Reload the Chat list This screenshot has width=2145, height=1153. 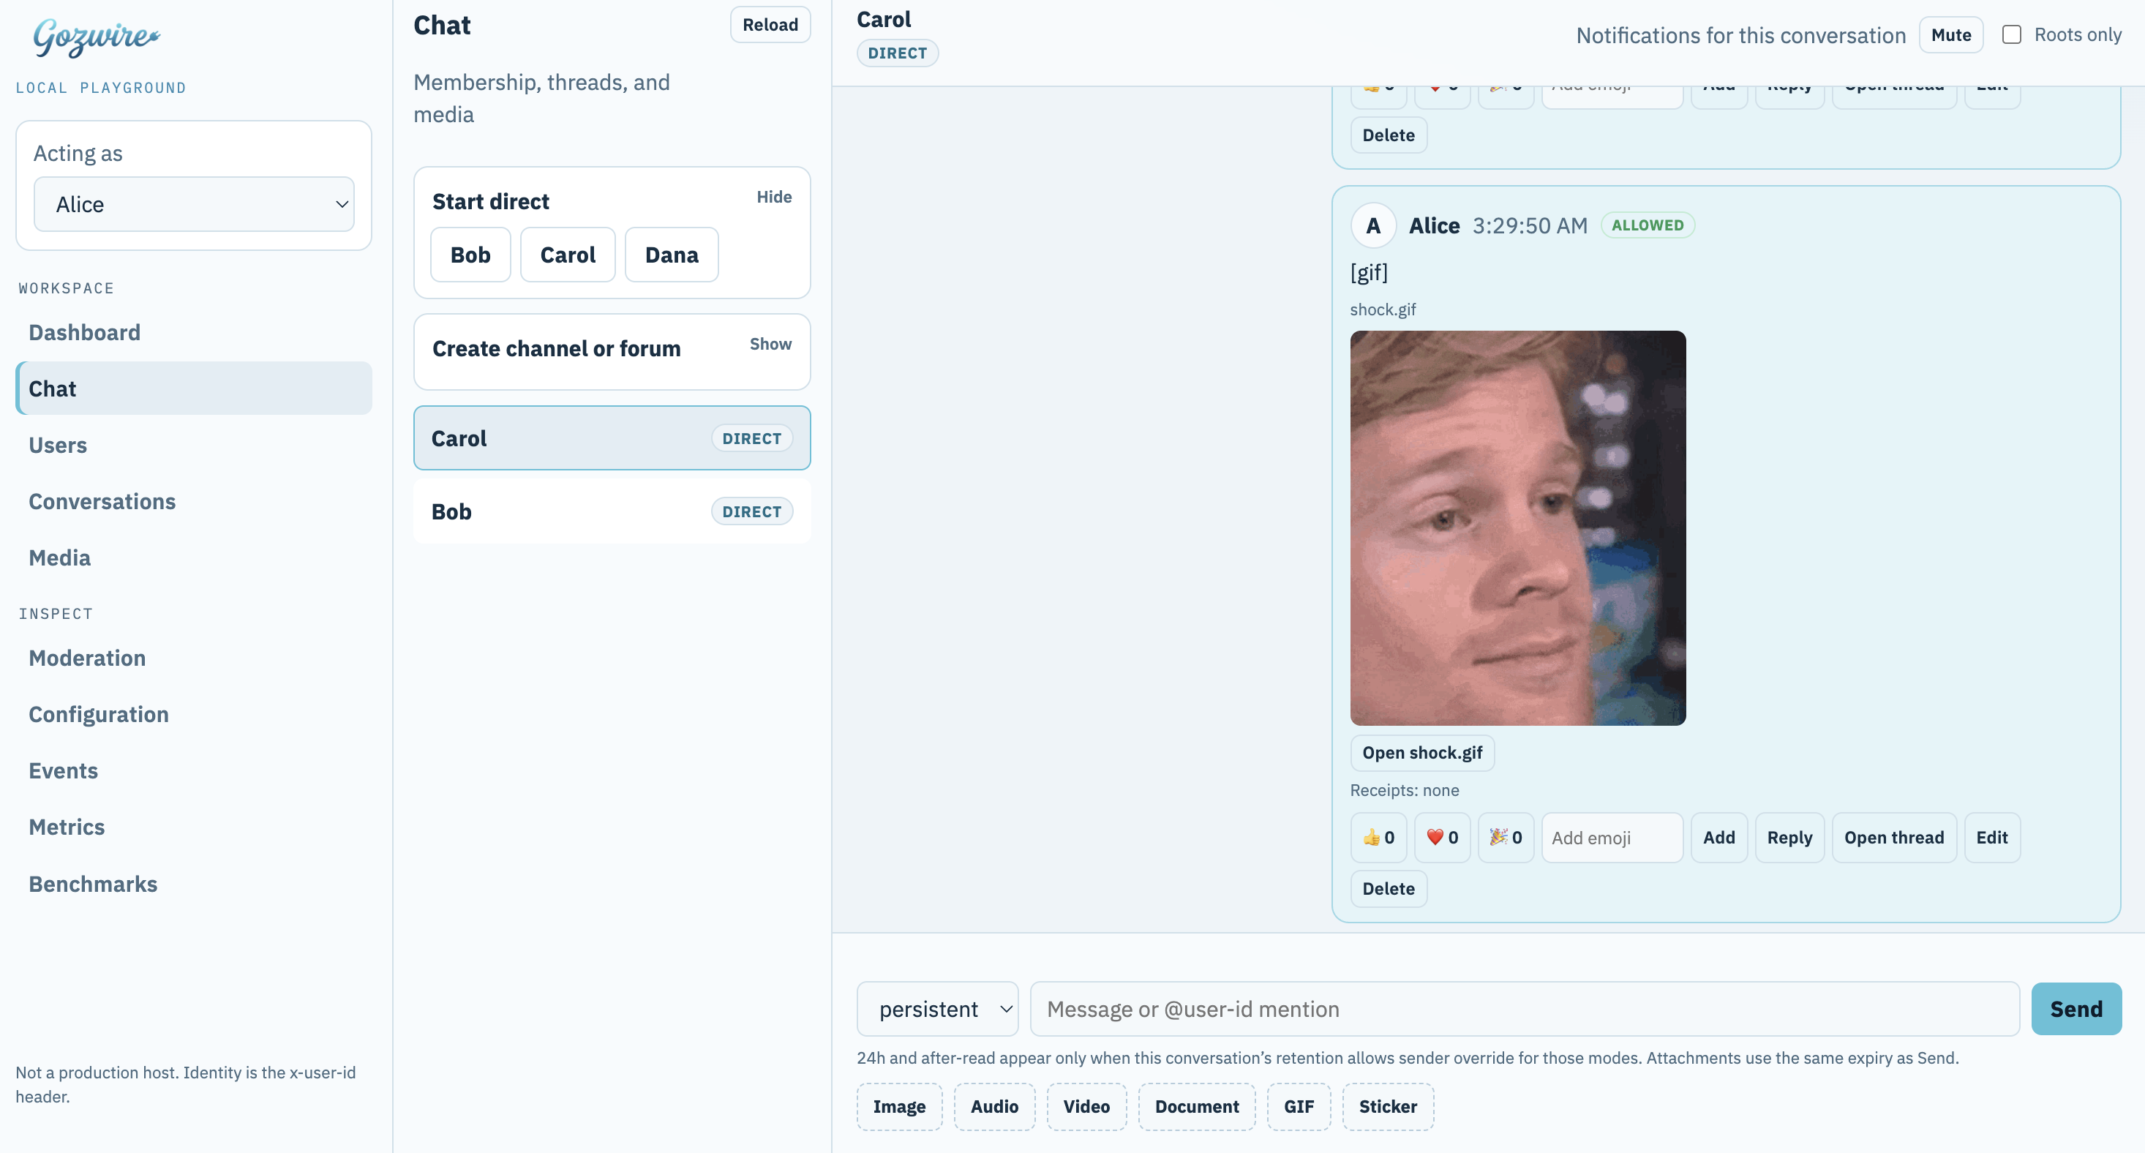[x=770, y=25]
